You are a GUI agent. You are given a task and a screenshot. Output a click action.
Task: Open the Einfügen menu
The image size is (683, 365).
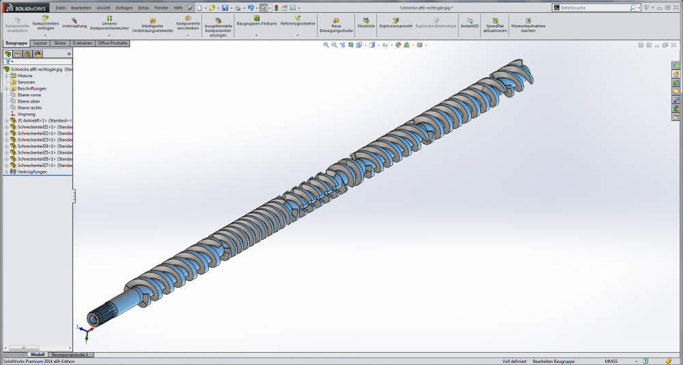pyautogui.click(x=124, y=8)
